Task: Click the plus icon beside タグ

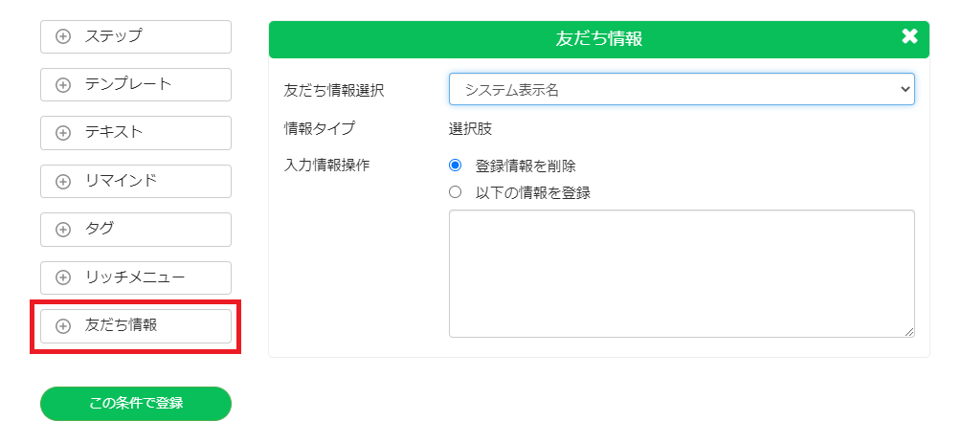Action: [x=63, y=230]
